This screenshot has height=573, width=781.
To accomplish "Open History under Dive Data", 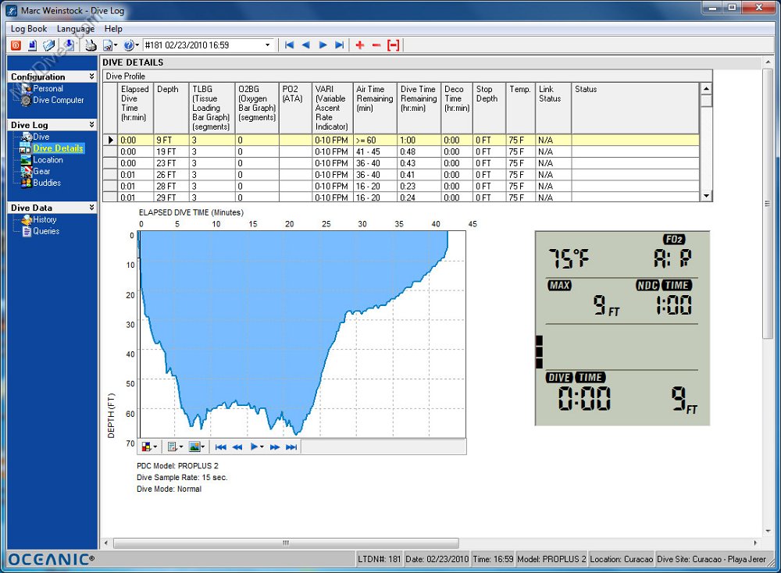I will coord(45,219).
